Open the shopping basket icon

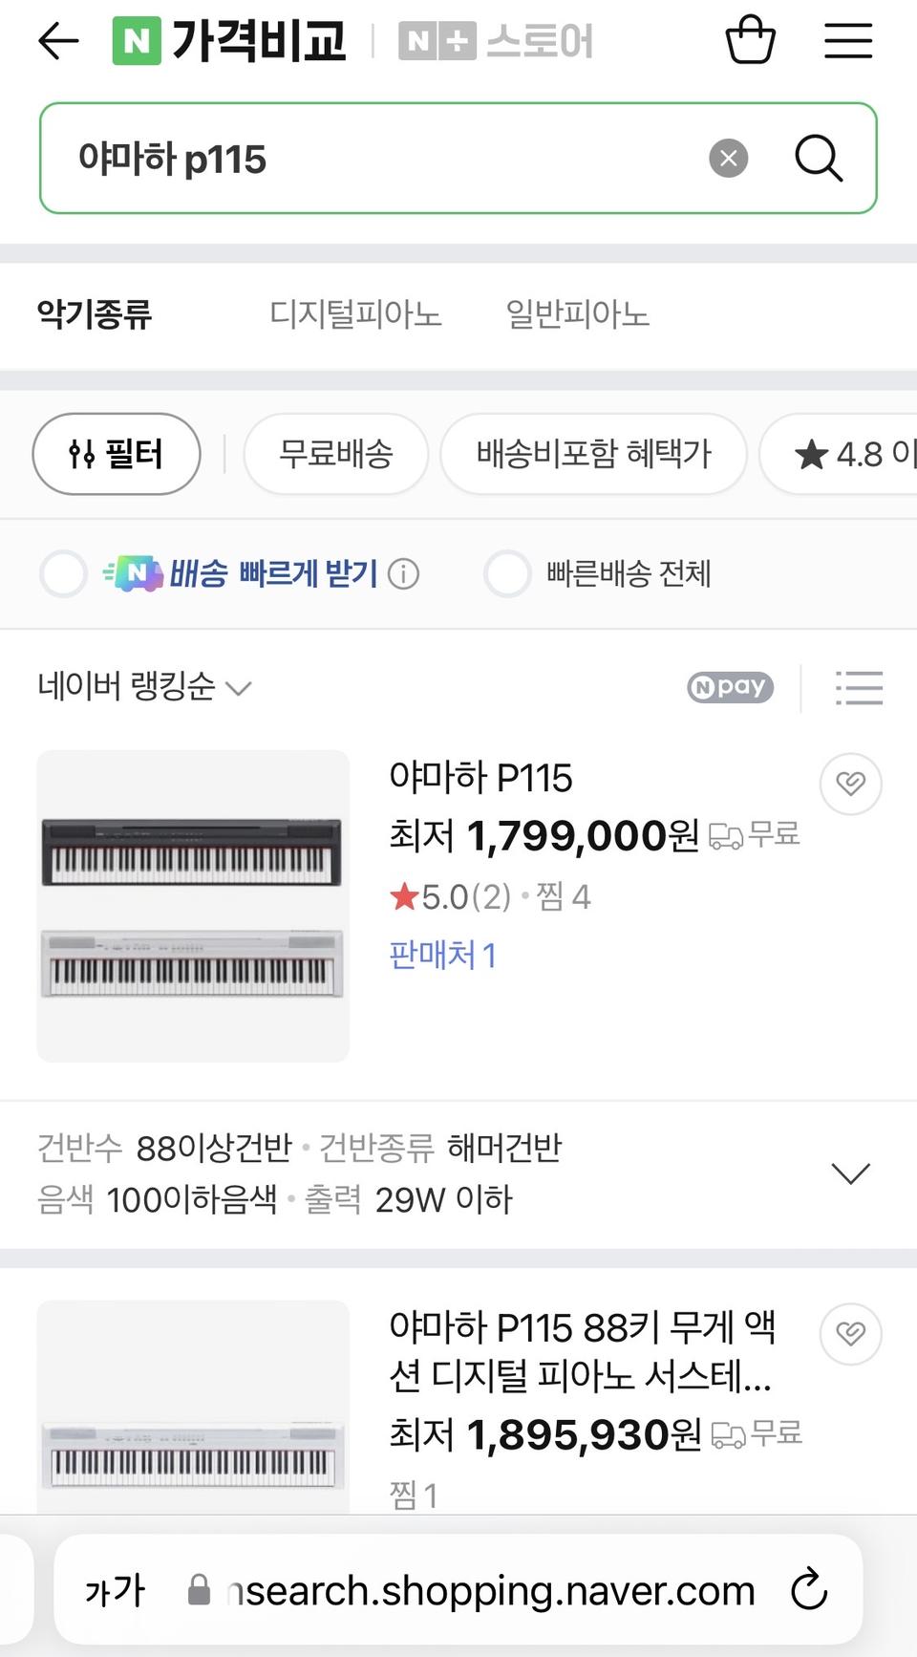(751, 40)
